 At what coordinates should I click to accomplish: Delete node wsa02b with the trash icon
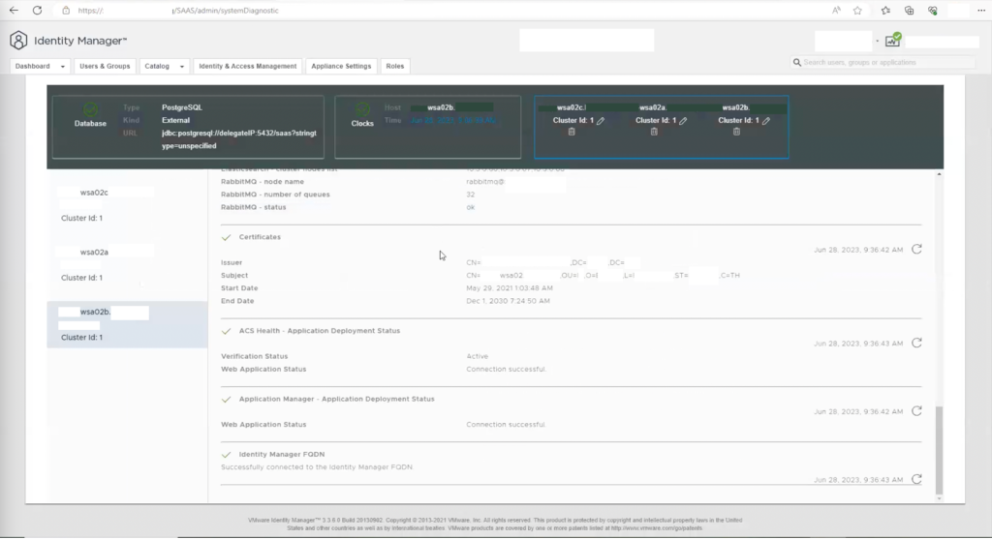tap(736, 132)
